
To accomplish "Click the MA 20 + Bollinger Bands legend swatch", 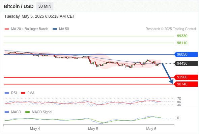I will (x=7, y=29).
